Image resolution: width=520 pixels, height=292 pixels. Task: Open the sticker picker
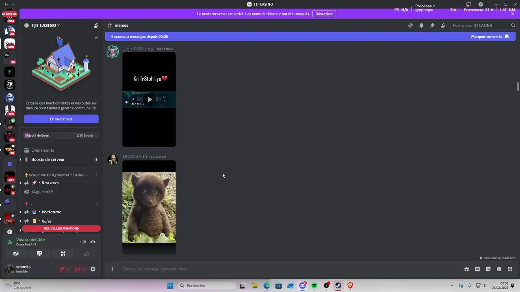pyautogui.click(x=488, y=269)
